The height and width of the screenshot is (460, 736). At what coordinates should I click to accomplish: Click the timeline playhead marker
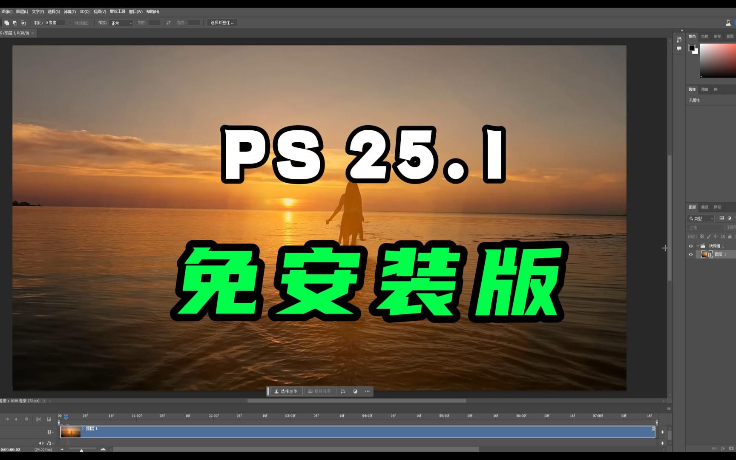click(66, 417)
